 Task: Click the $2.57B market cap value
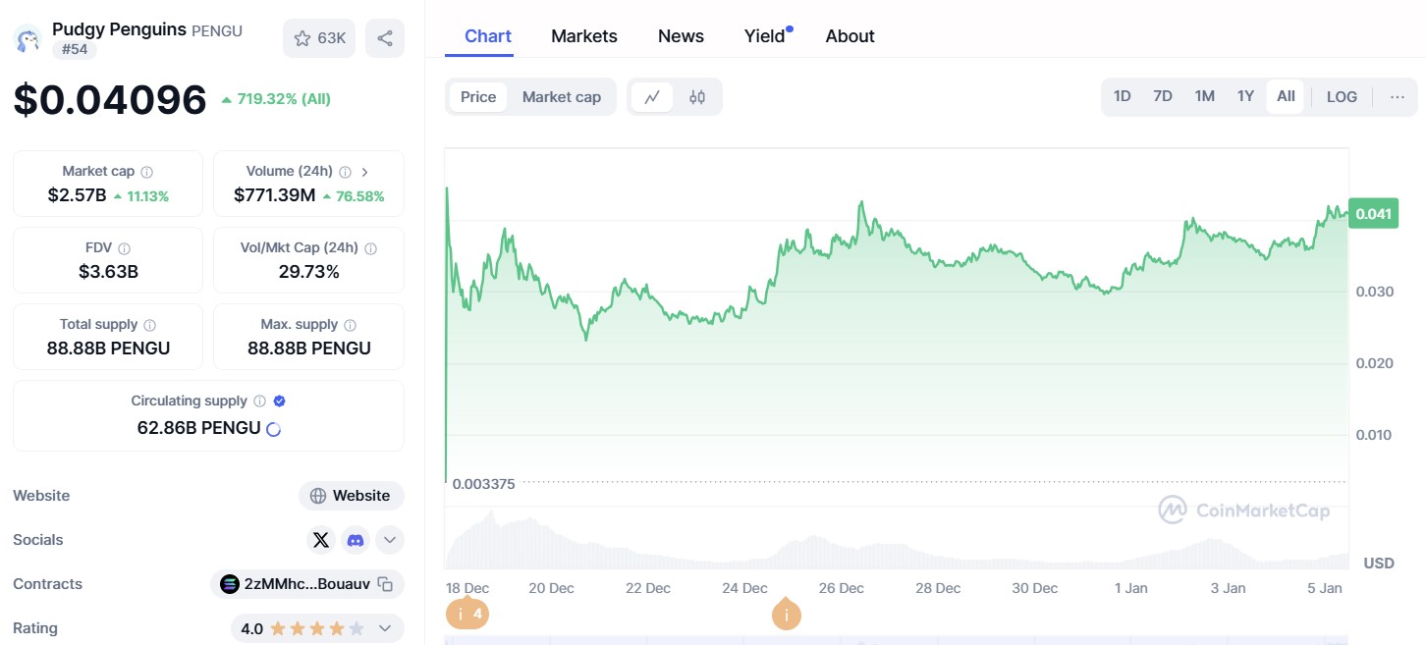[x=77, y=194]
